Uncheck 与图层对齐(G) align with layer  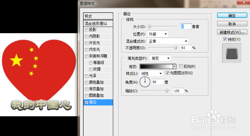[167, 73]
